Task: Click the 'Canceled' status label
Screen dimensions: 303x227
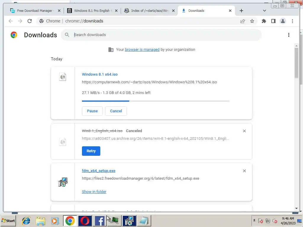Action: pos(134,131)
